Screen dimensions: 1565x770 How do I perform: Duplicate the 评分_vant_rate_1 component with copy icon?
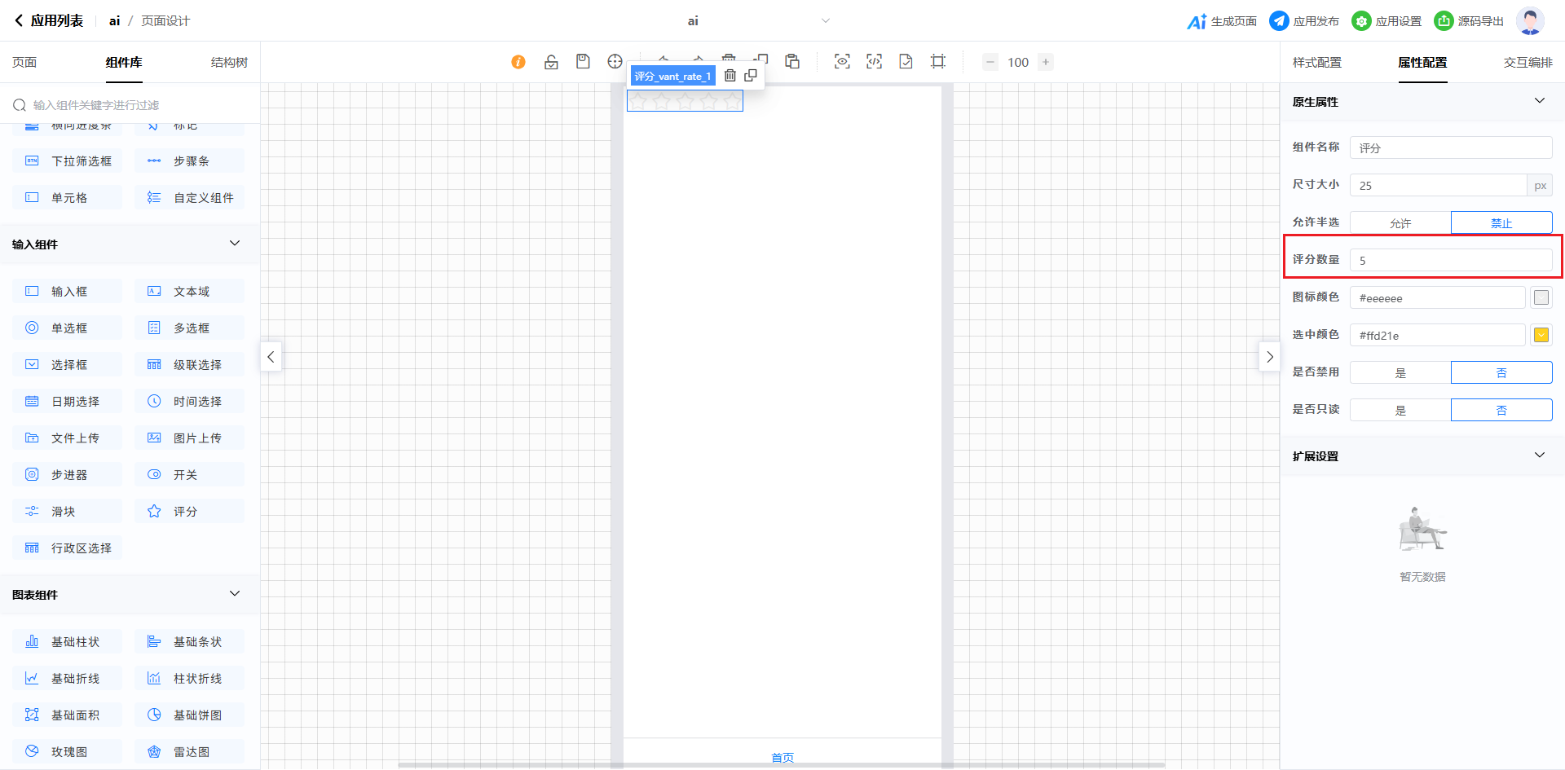[751, 76]
